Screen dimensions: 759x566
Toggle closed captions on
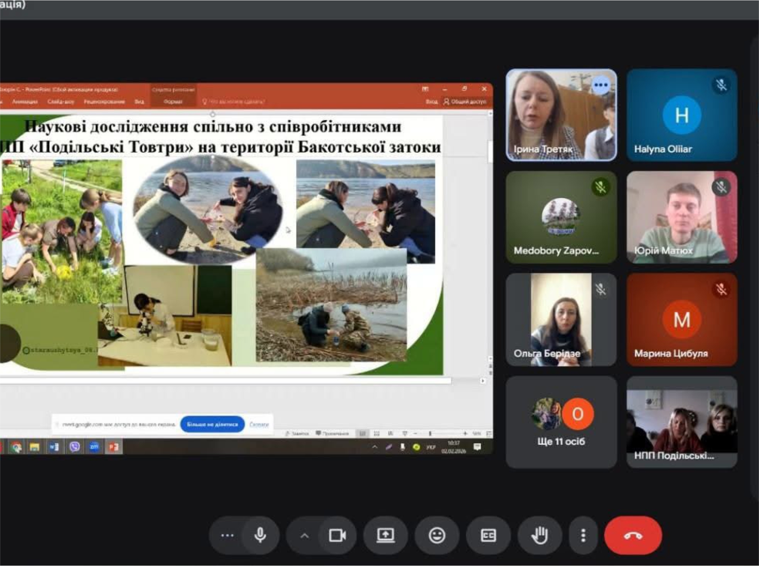click(x=488, y=535)
